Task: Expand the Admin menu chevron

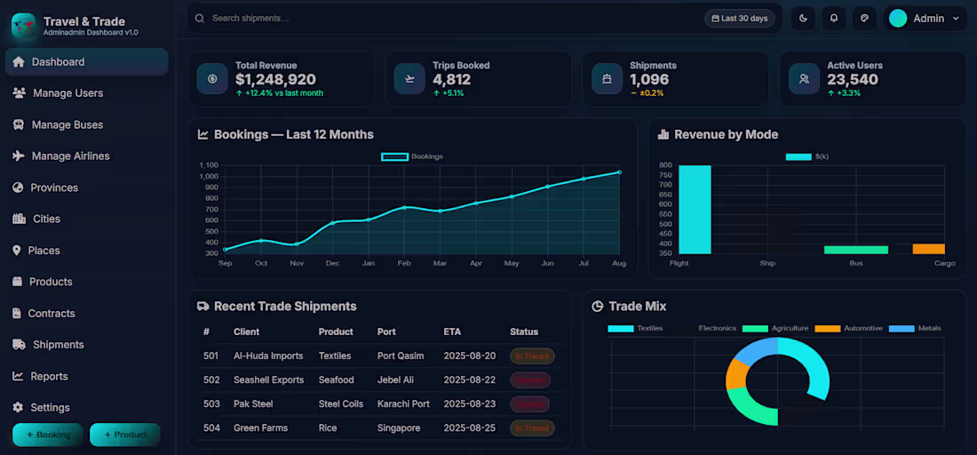Action: pyautogui.click(x=956, y=19)
